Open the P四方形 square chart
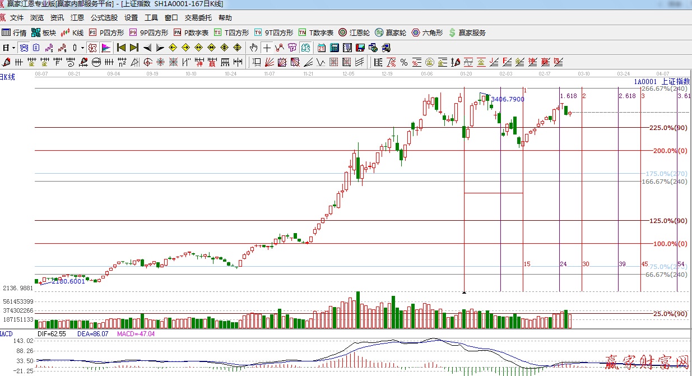 (x=106, y=33)
